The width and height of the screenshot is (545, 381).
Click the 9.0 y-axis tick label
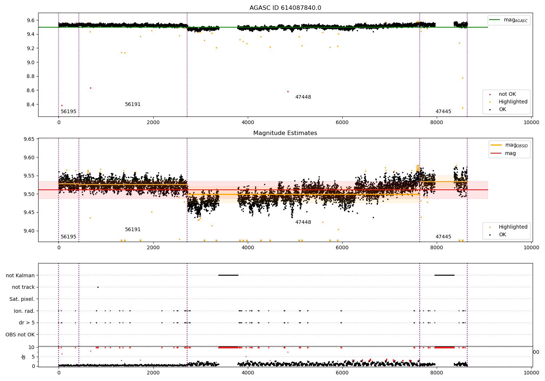tap(31, 62)
